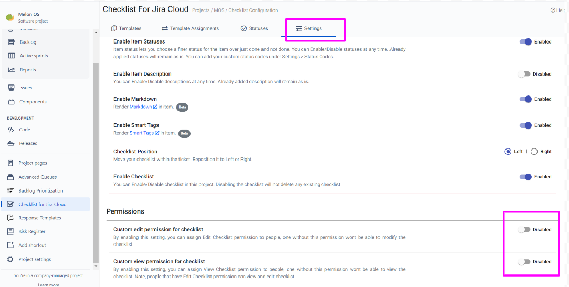Open the Markdown documentation link
Screen dimensions: 569x287
141,107
